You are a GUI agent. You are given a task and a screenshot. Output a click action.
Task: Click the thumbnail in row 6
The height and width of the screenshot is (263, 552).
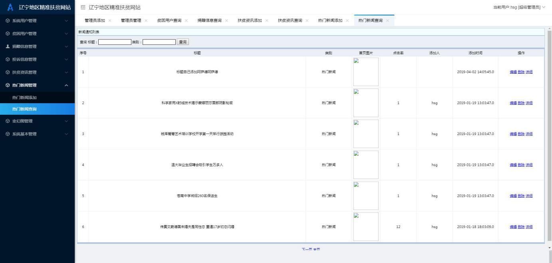pos(366,227)
